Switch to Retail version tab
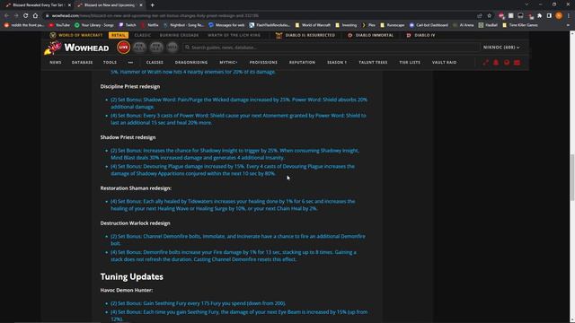This screenshot has width=575, height=323. [x=118, y=35]
